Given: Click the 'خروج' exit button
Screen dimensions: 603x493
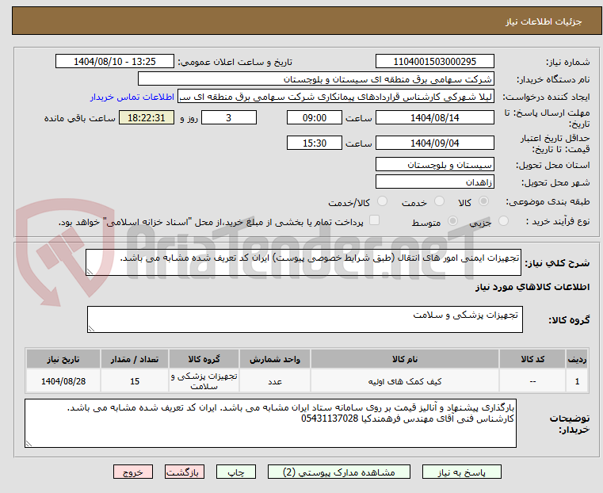Looking at the screenshot, I should [x=133, y=472].
